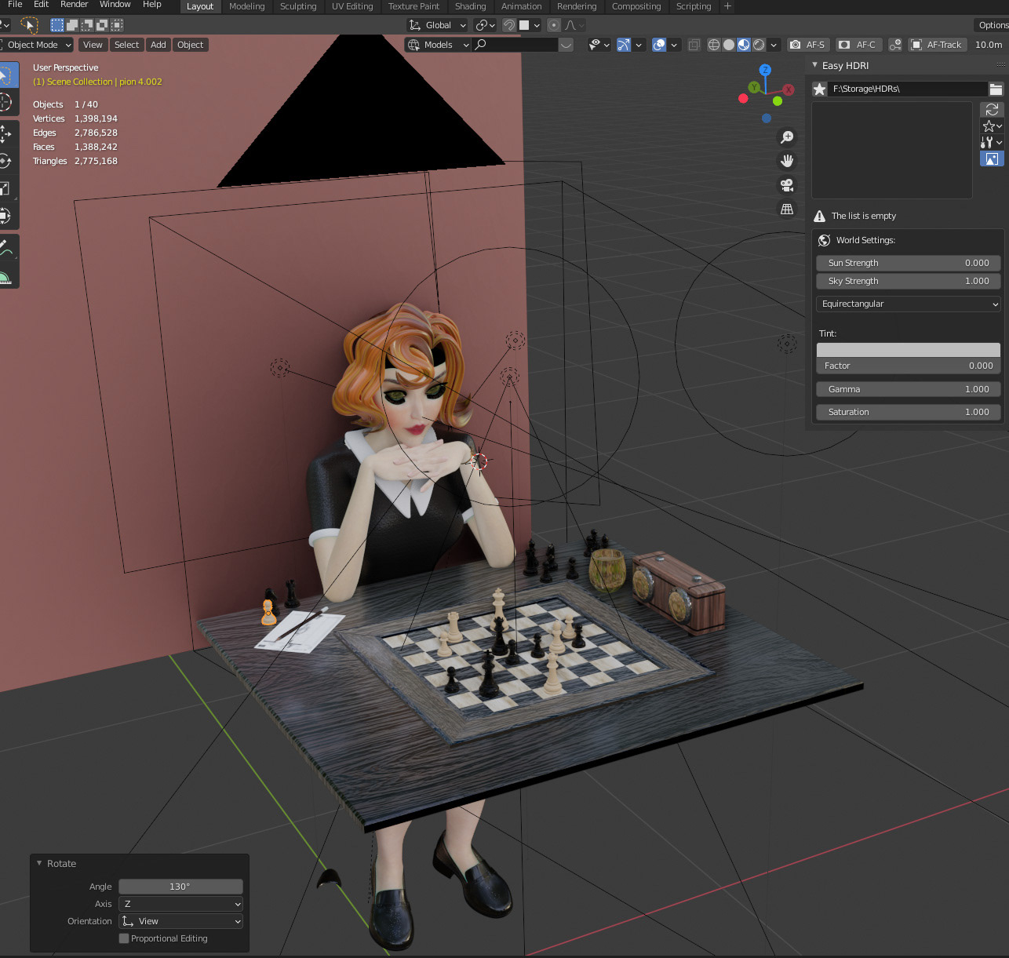Add new workspace with plus tab
This screenshot has width=1009, height=958.
click(727, 6)
